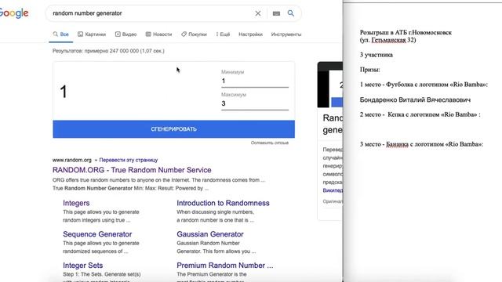Click the name Бондаренко Виталий Вячеславович

(x=415, y=99)
